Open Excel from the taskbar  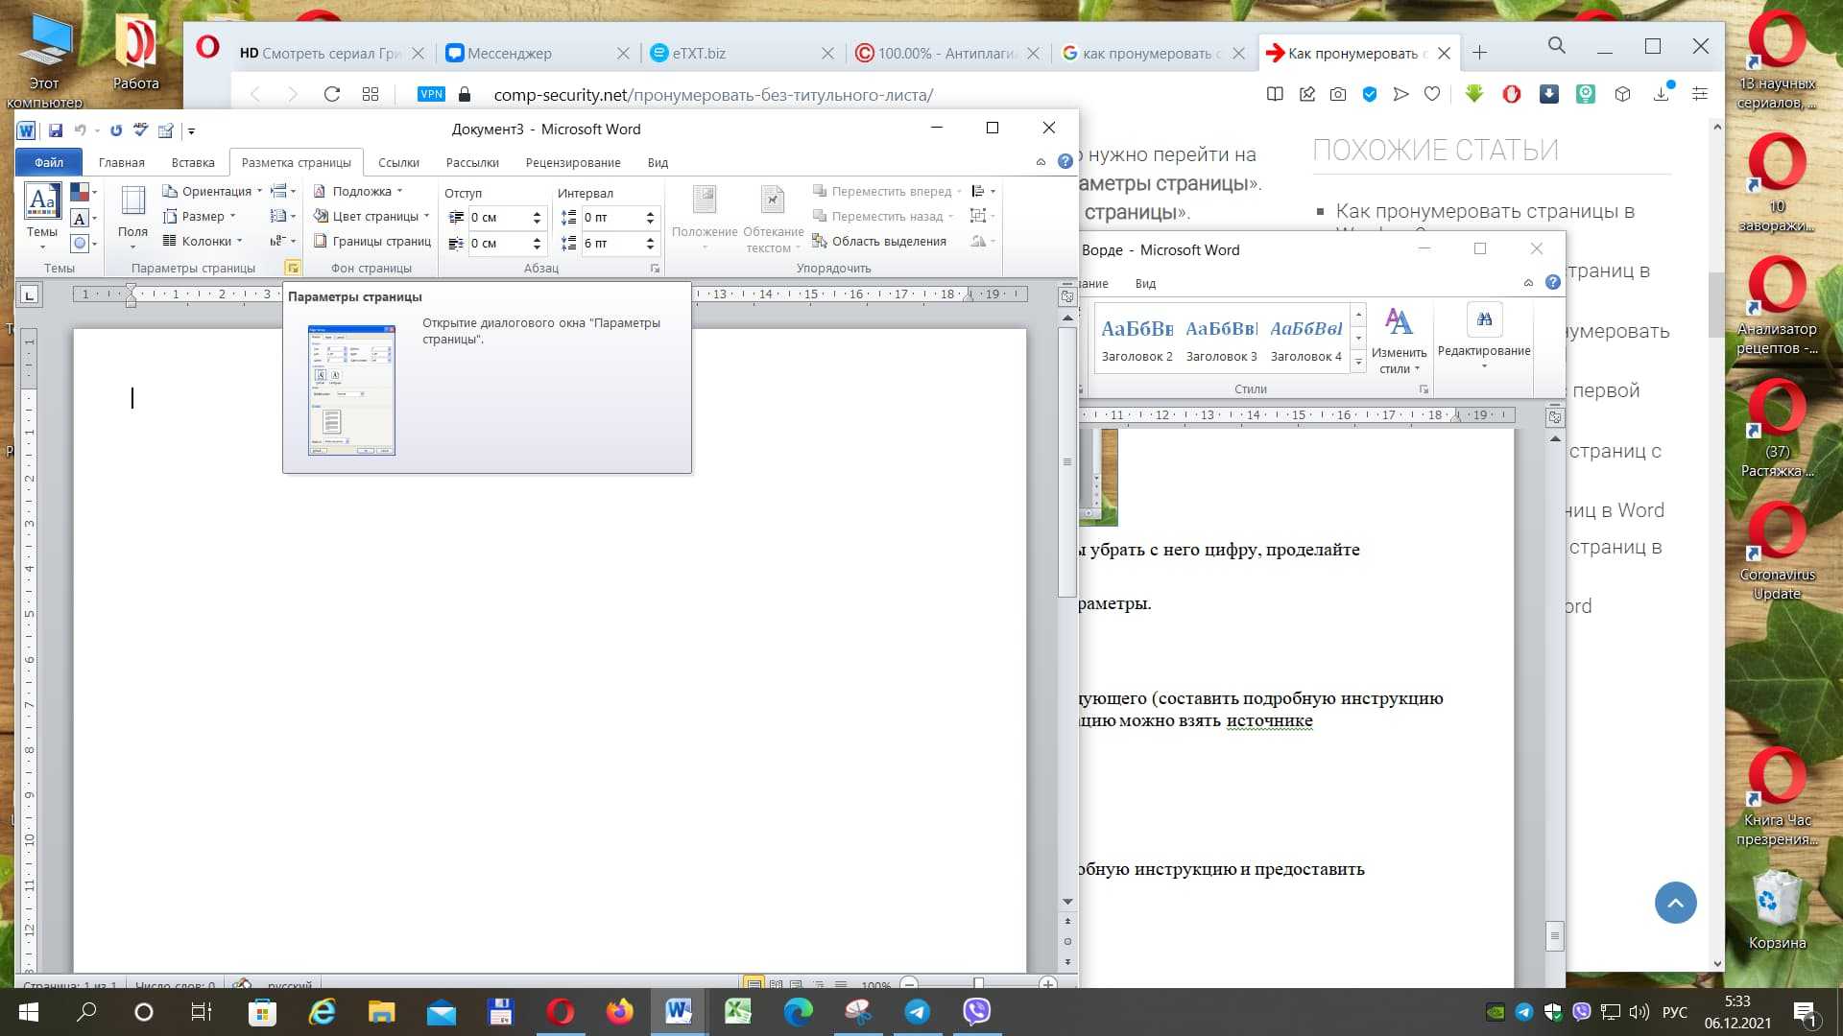click(738, 1012)
